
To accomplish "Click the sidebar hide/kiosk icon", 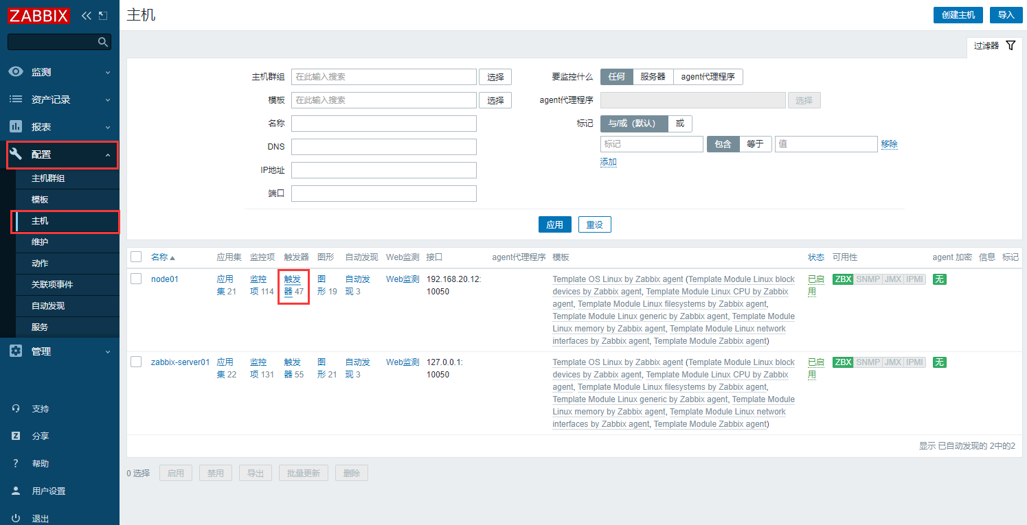I will click(x=103, y=15).
